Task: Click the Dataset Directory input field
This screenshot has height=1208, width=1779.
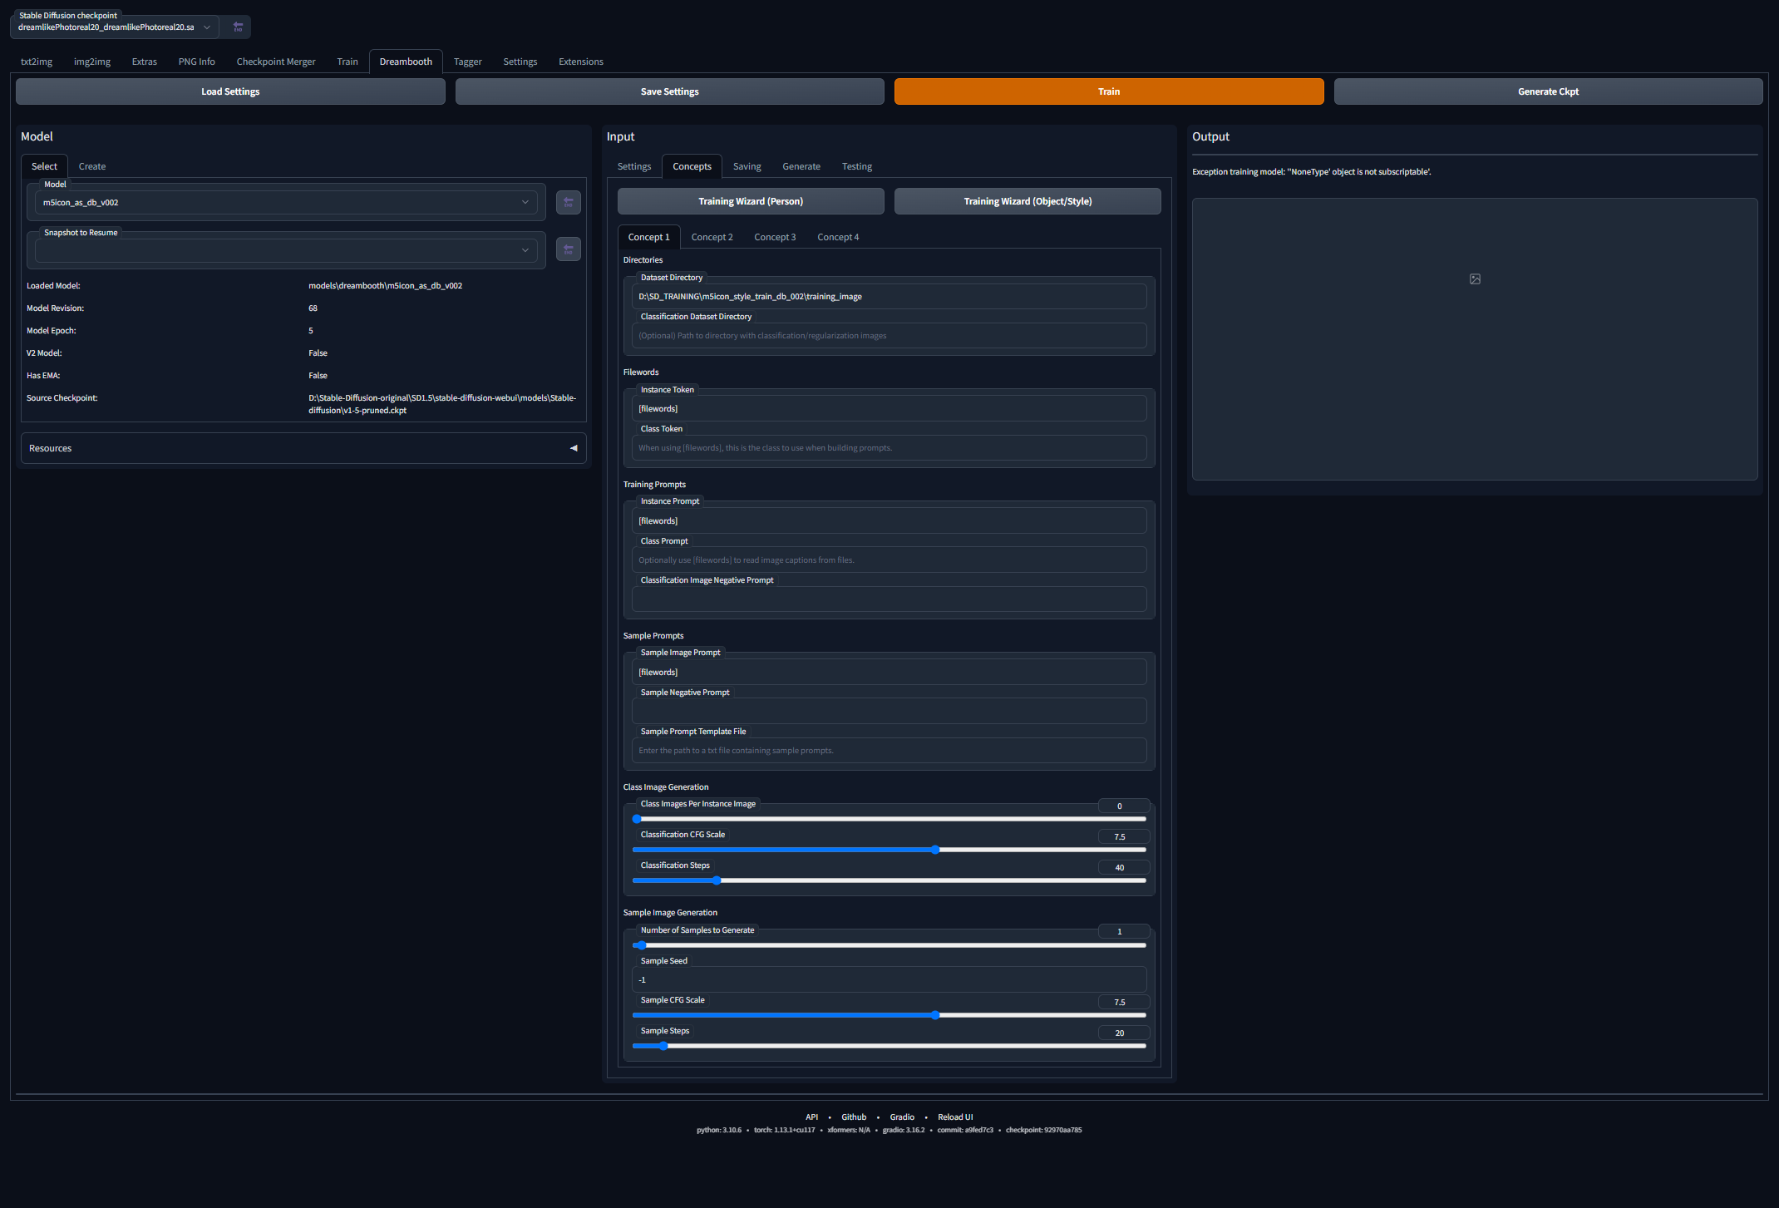Action: [889, 297]
